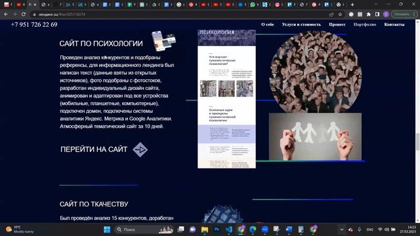Screen dimensions: 420x236
Task: Open a new browser tab
Action: tap(352, 5)
